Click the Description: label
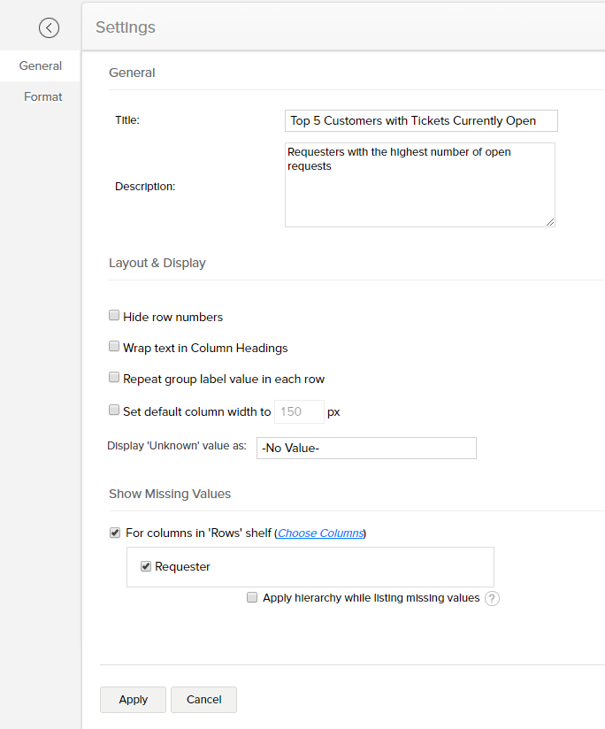This screenshot has height=729, width=605. [145, 187]
